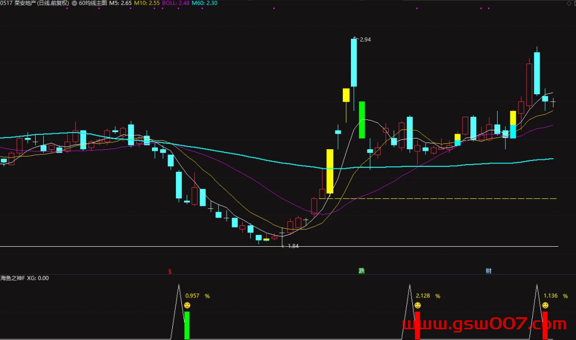Click the 0.957 % signal value
This screenshot has width=576, height=340.
point(197,296)
